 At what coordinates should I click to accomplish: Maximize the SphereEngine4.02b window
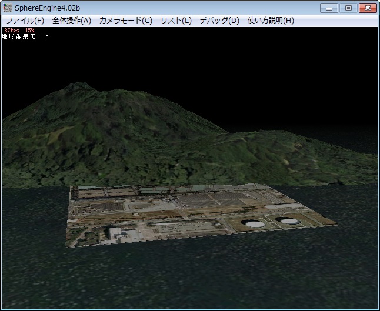[x=348, y=8]
